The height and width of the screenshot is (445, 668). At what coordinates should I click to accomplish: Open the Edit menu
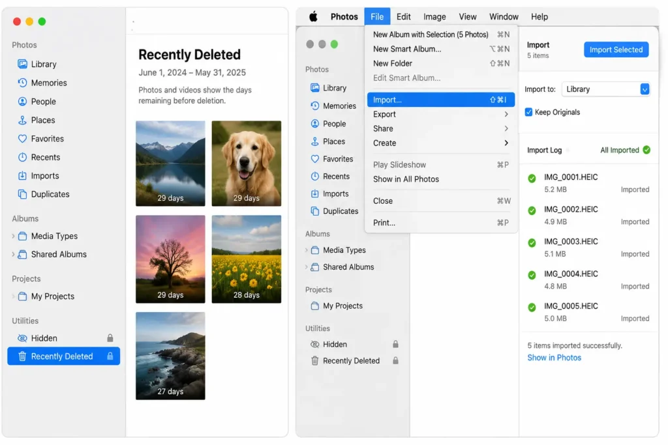(x=403, y=16)
